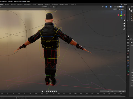Image resolution: width=133 pixels, height=99 pixels.
Task: Switch to the Texture Paint workspace tab
Action: 27,4
